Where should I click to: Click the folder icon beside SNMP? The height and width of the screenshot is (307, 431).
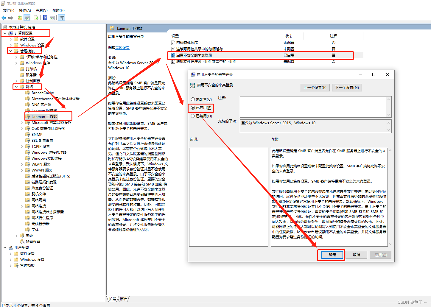(28, 134)
